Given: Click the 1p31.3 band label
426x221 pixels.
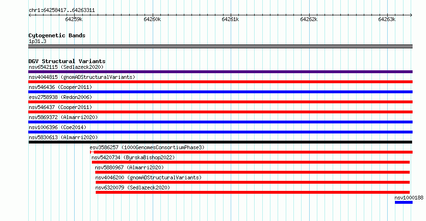Looking at the screenshot, I should [x=37, y=41].
